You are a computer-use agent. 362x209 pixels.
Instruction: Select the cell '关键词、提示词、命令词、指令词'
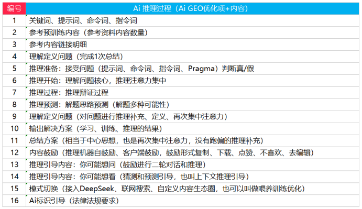click(x=193, y=20)
